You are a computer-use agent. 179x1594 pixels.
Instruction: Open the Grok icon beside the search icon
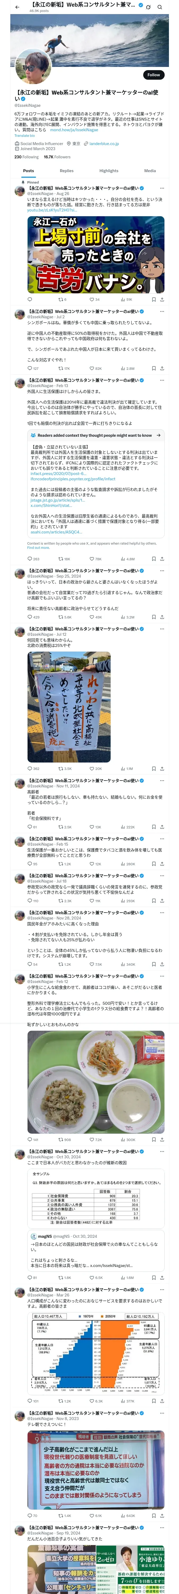tap(148, 7)
